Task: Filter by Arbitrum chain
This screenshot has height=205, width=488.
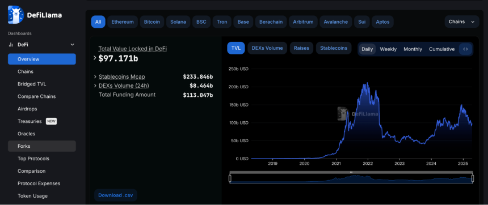Action: coord(303,22)
